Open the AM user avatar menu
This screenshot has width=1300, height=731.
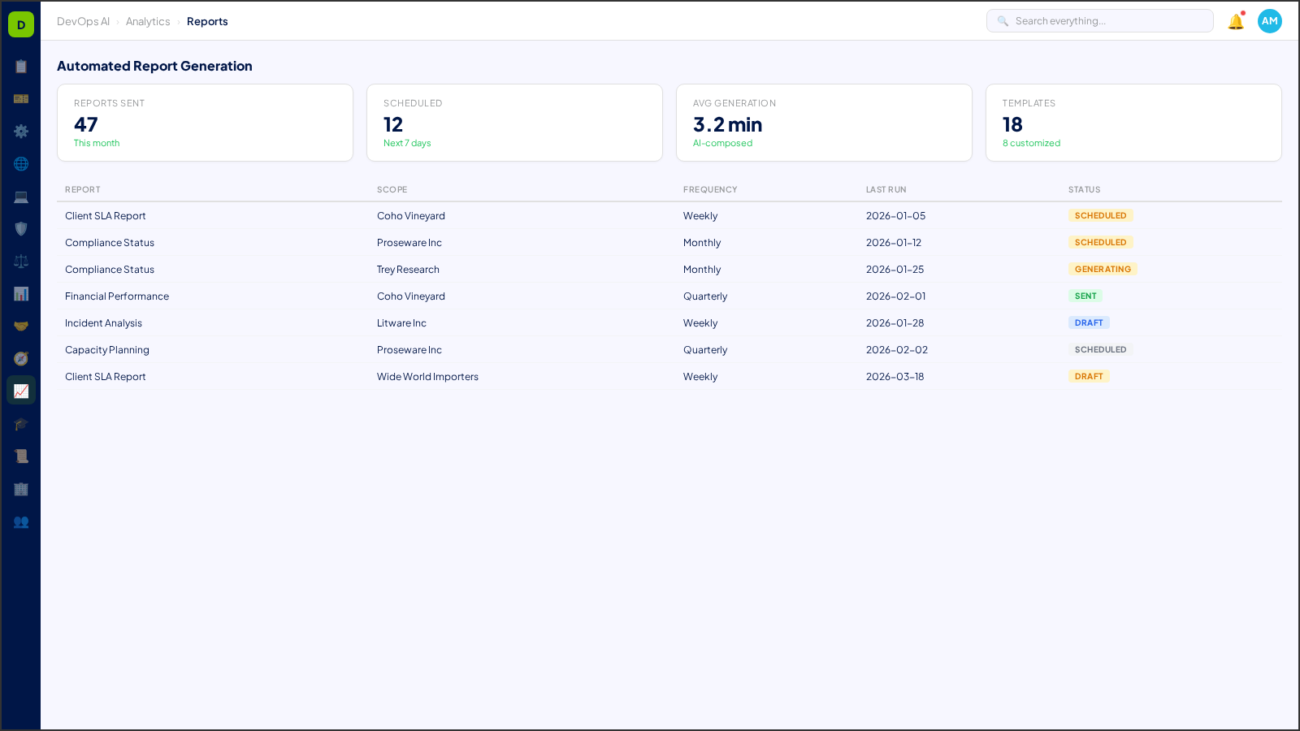click(1269, 21)
